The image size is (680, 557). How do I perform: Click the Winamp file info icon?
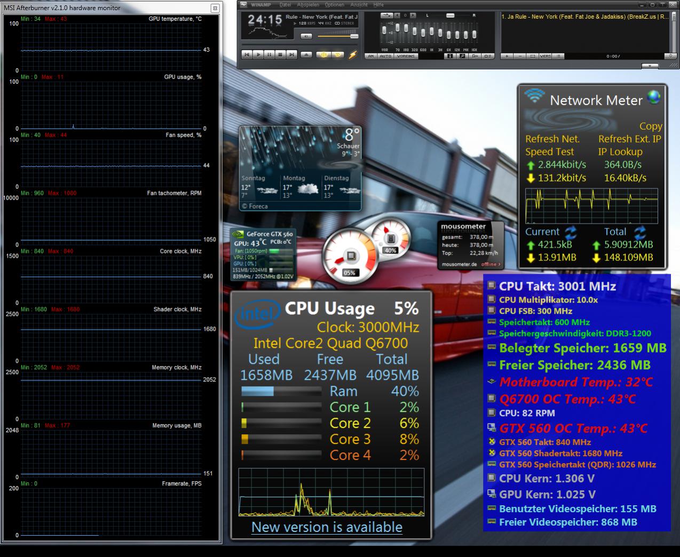pyautogui.click(x=449, y=56)
